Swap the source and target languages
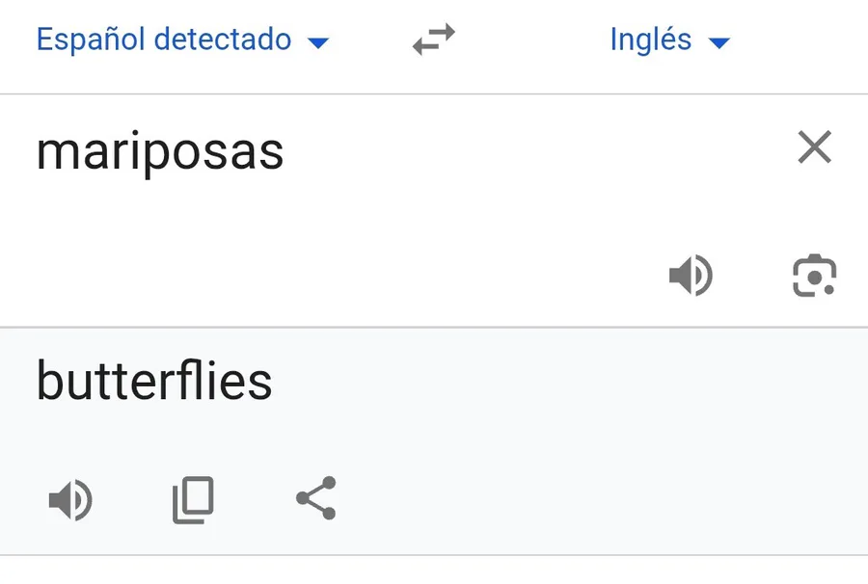This screenshot has height=584, width=868. (433, 40)
